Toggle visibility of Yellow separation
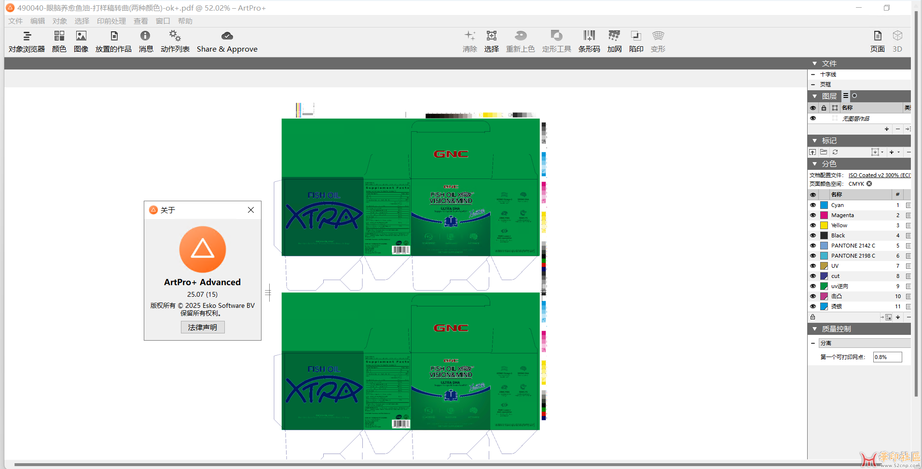The width and height of the screenshot is (922, 469). (x=813, y=225)
